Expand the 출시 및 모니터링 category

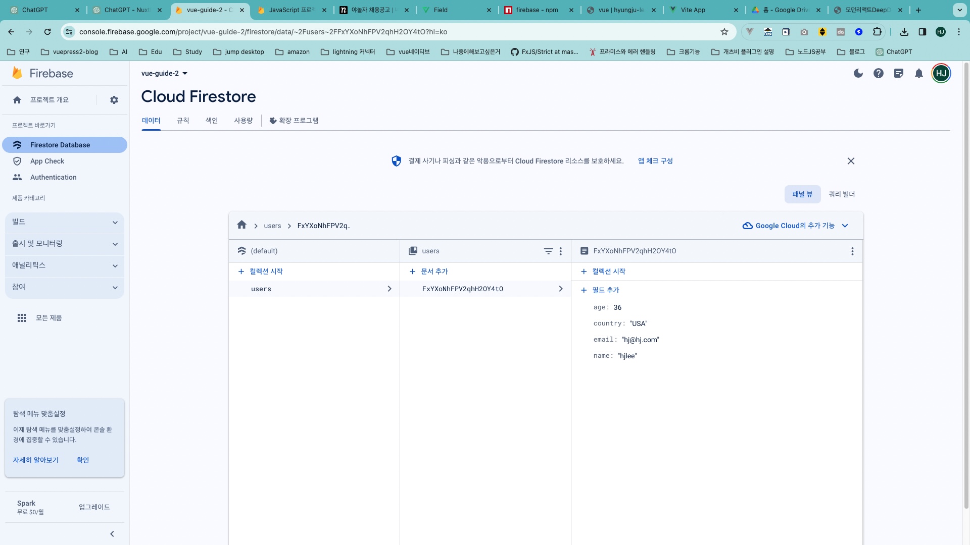pyautogui.click(x=65, y=244)
